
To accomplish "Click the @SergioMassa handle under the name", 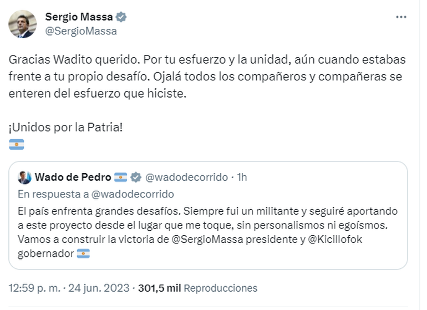I will click(x=81, y=31).
